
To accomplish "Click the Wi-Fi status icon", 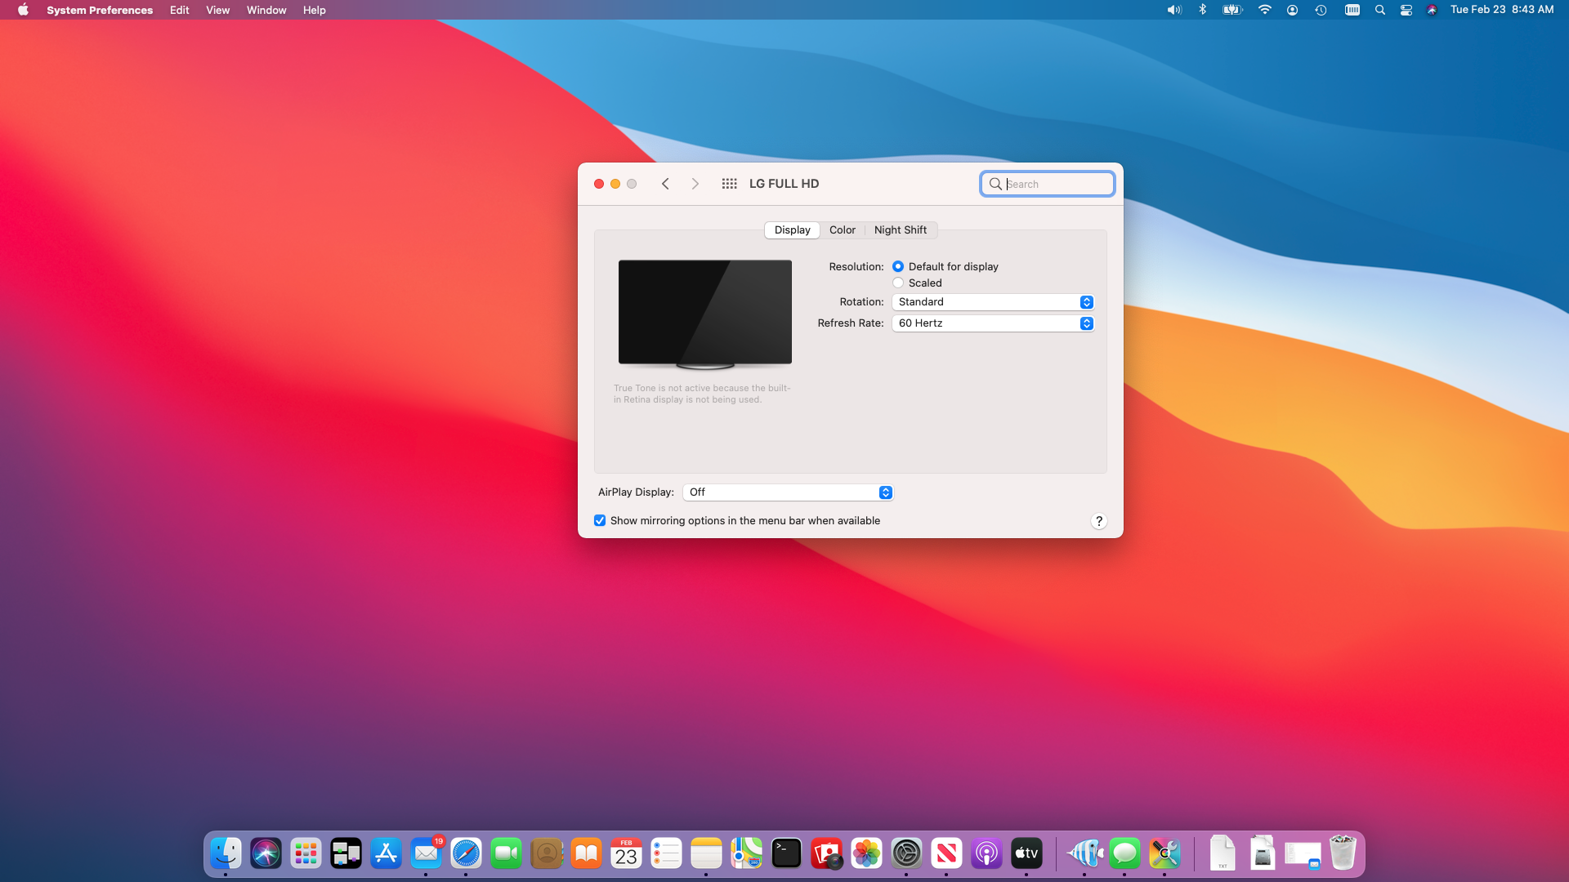I will coord(1264,10).
